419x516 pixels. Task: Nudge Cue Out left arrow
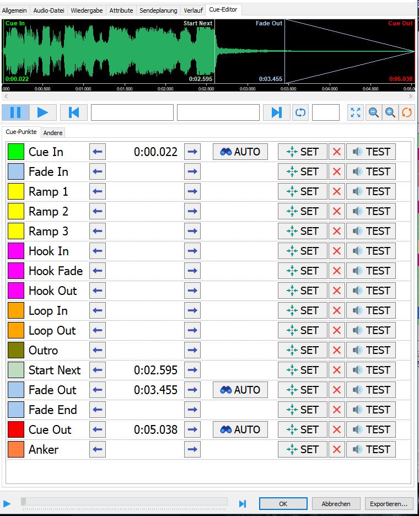(98, 429)
